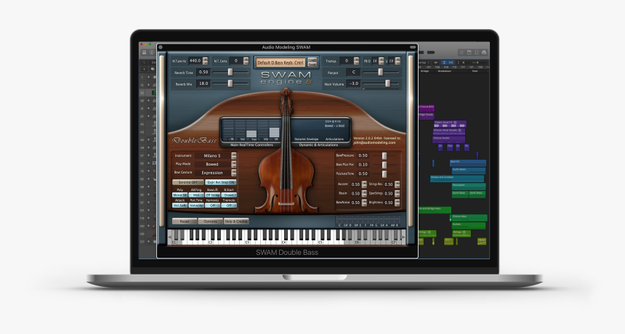Click the C2 key on the keyboard
The width and height of the screenshot is (625, 334).
point(211,241)
